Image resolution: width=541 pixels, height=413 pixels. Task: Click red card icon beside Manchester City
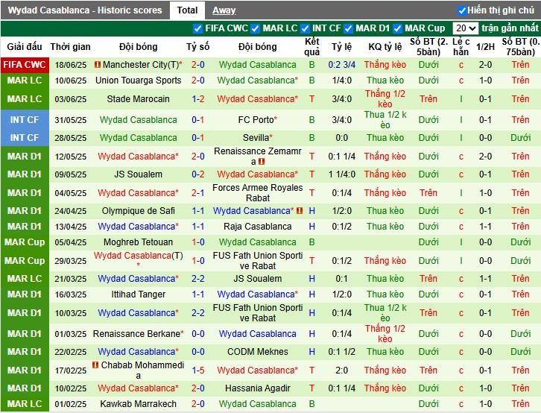(x=98, y=65)
